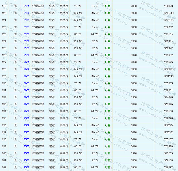Open room 2706 link

tap(26, 34)
